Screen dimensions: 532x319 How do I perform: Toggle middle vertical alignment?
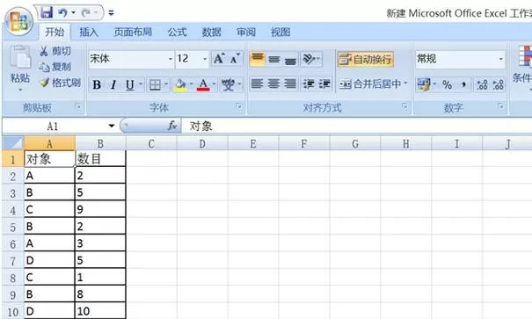[273, 59]
